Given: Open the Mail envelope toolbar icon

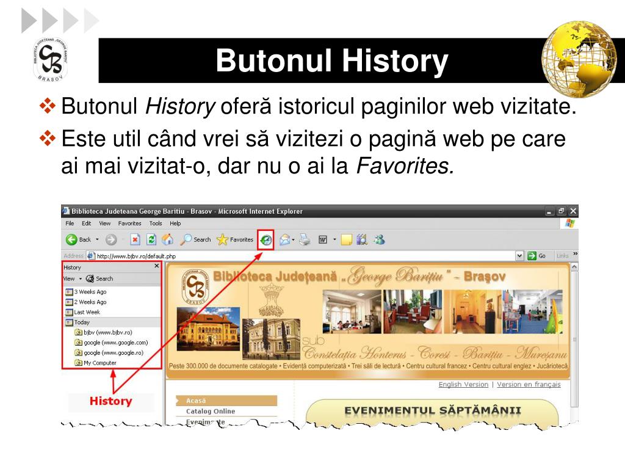Looking at the screenshot, I should pos(284,239).
